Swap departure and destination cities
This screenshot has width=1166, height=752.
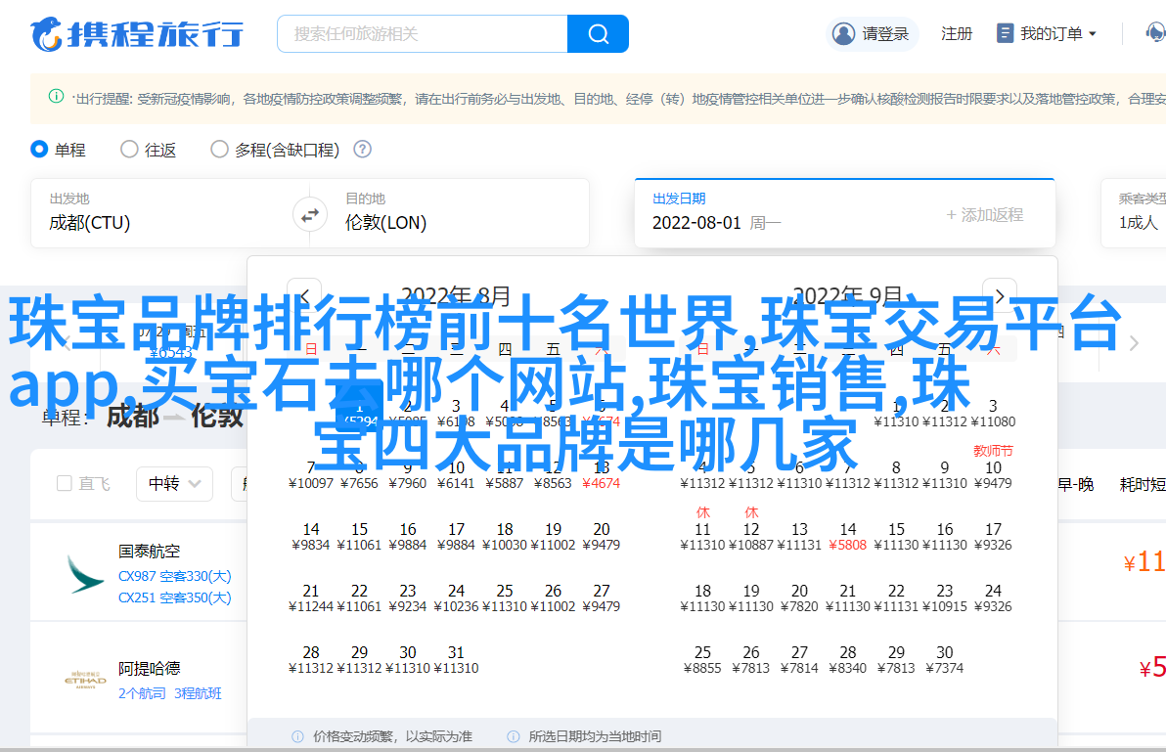click(310, 214)
